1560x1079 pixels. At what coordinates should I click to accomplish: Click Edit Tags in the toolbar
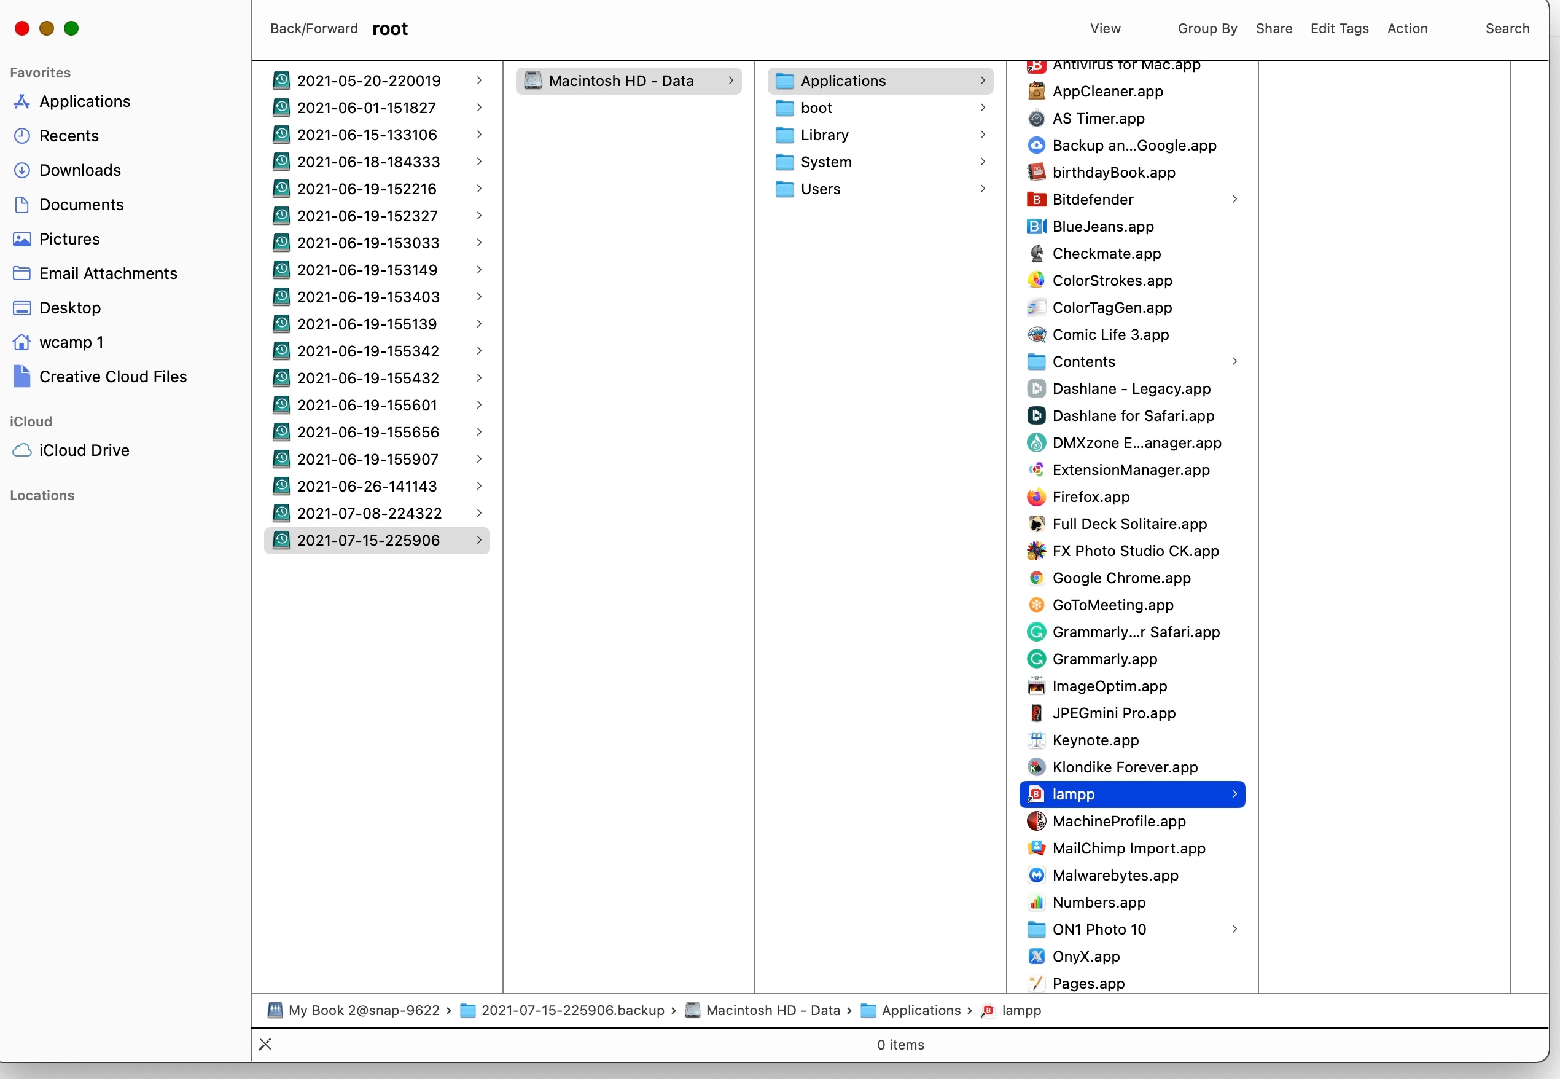click(x=1339, y=28)
